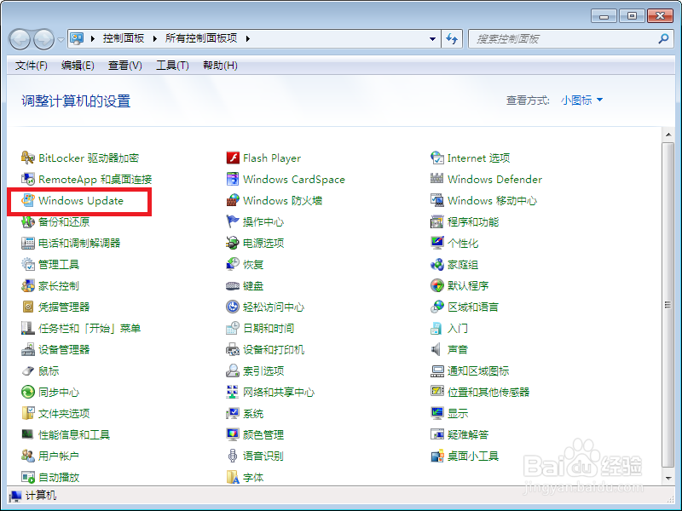Open Windows 移动中心 icon
The image size is (682, 511).
pyautogui.click(x=437, y=200)
